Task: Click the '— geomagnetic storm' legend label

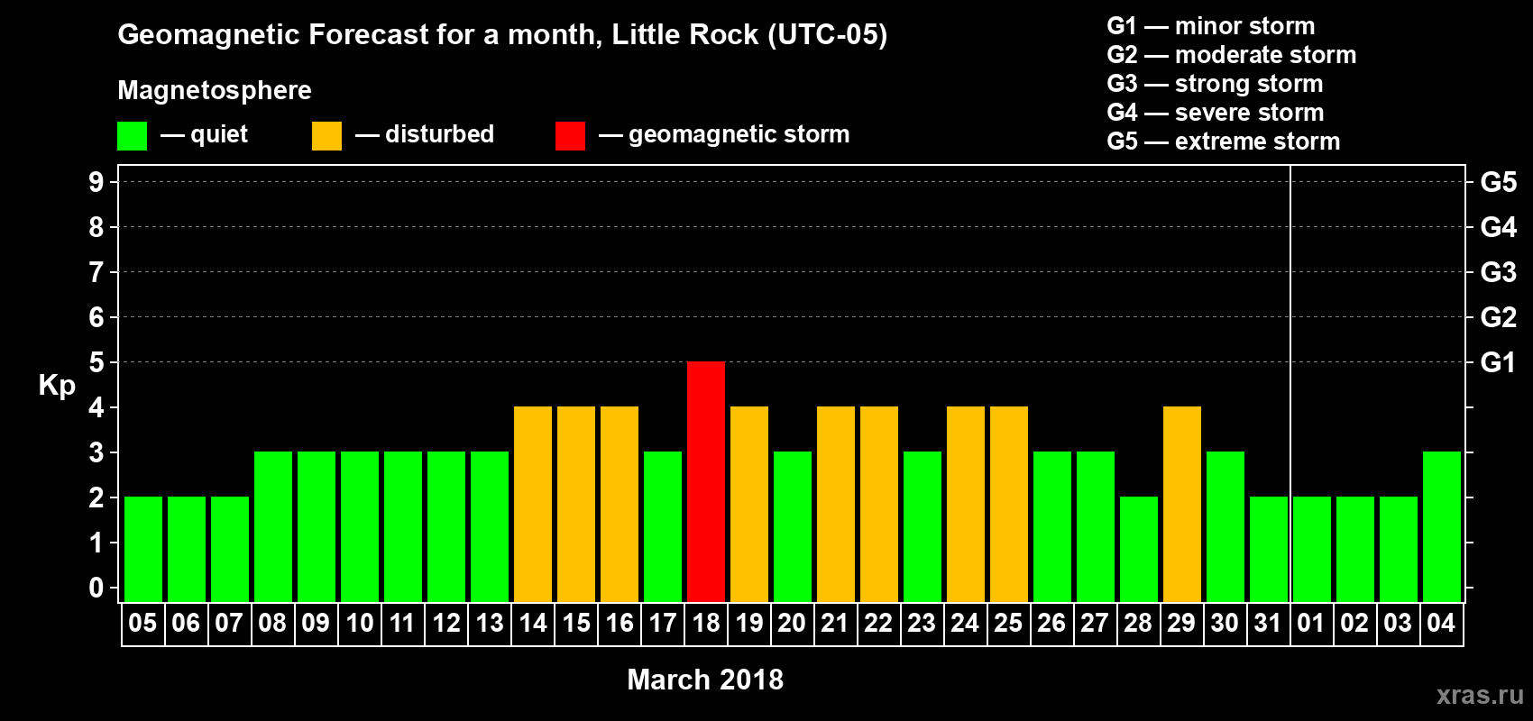Action: pyautogui.click(x=724, y=135)
